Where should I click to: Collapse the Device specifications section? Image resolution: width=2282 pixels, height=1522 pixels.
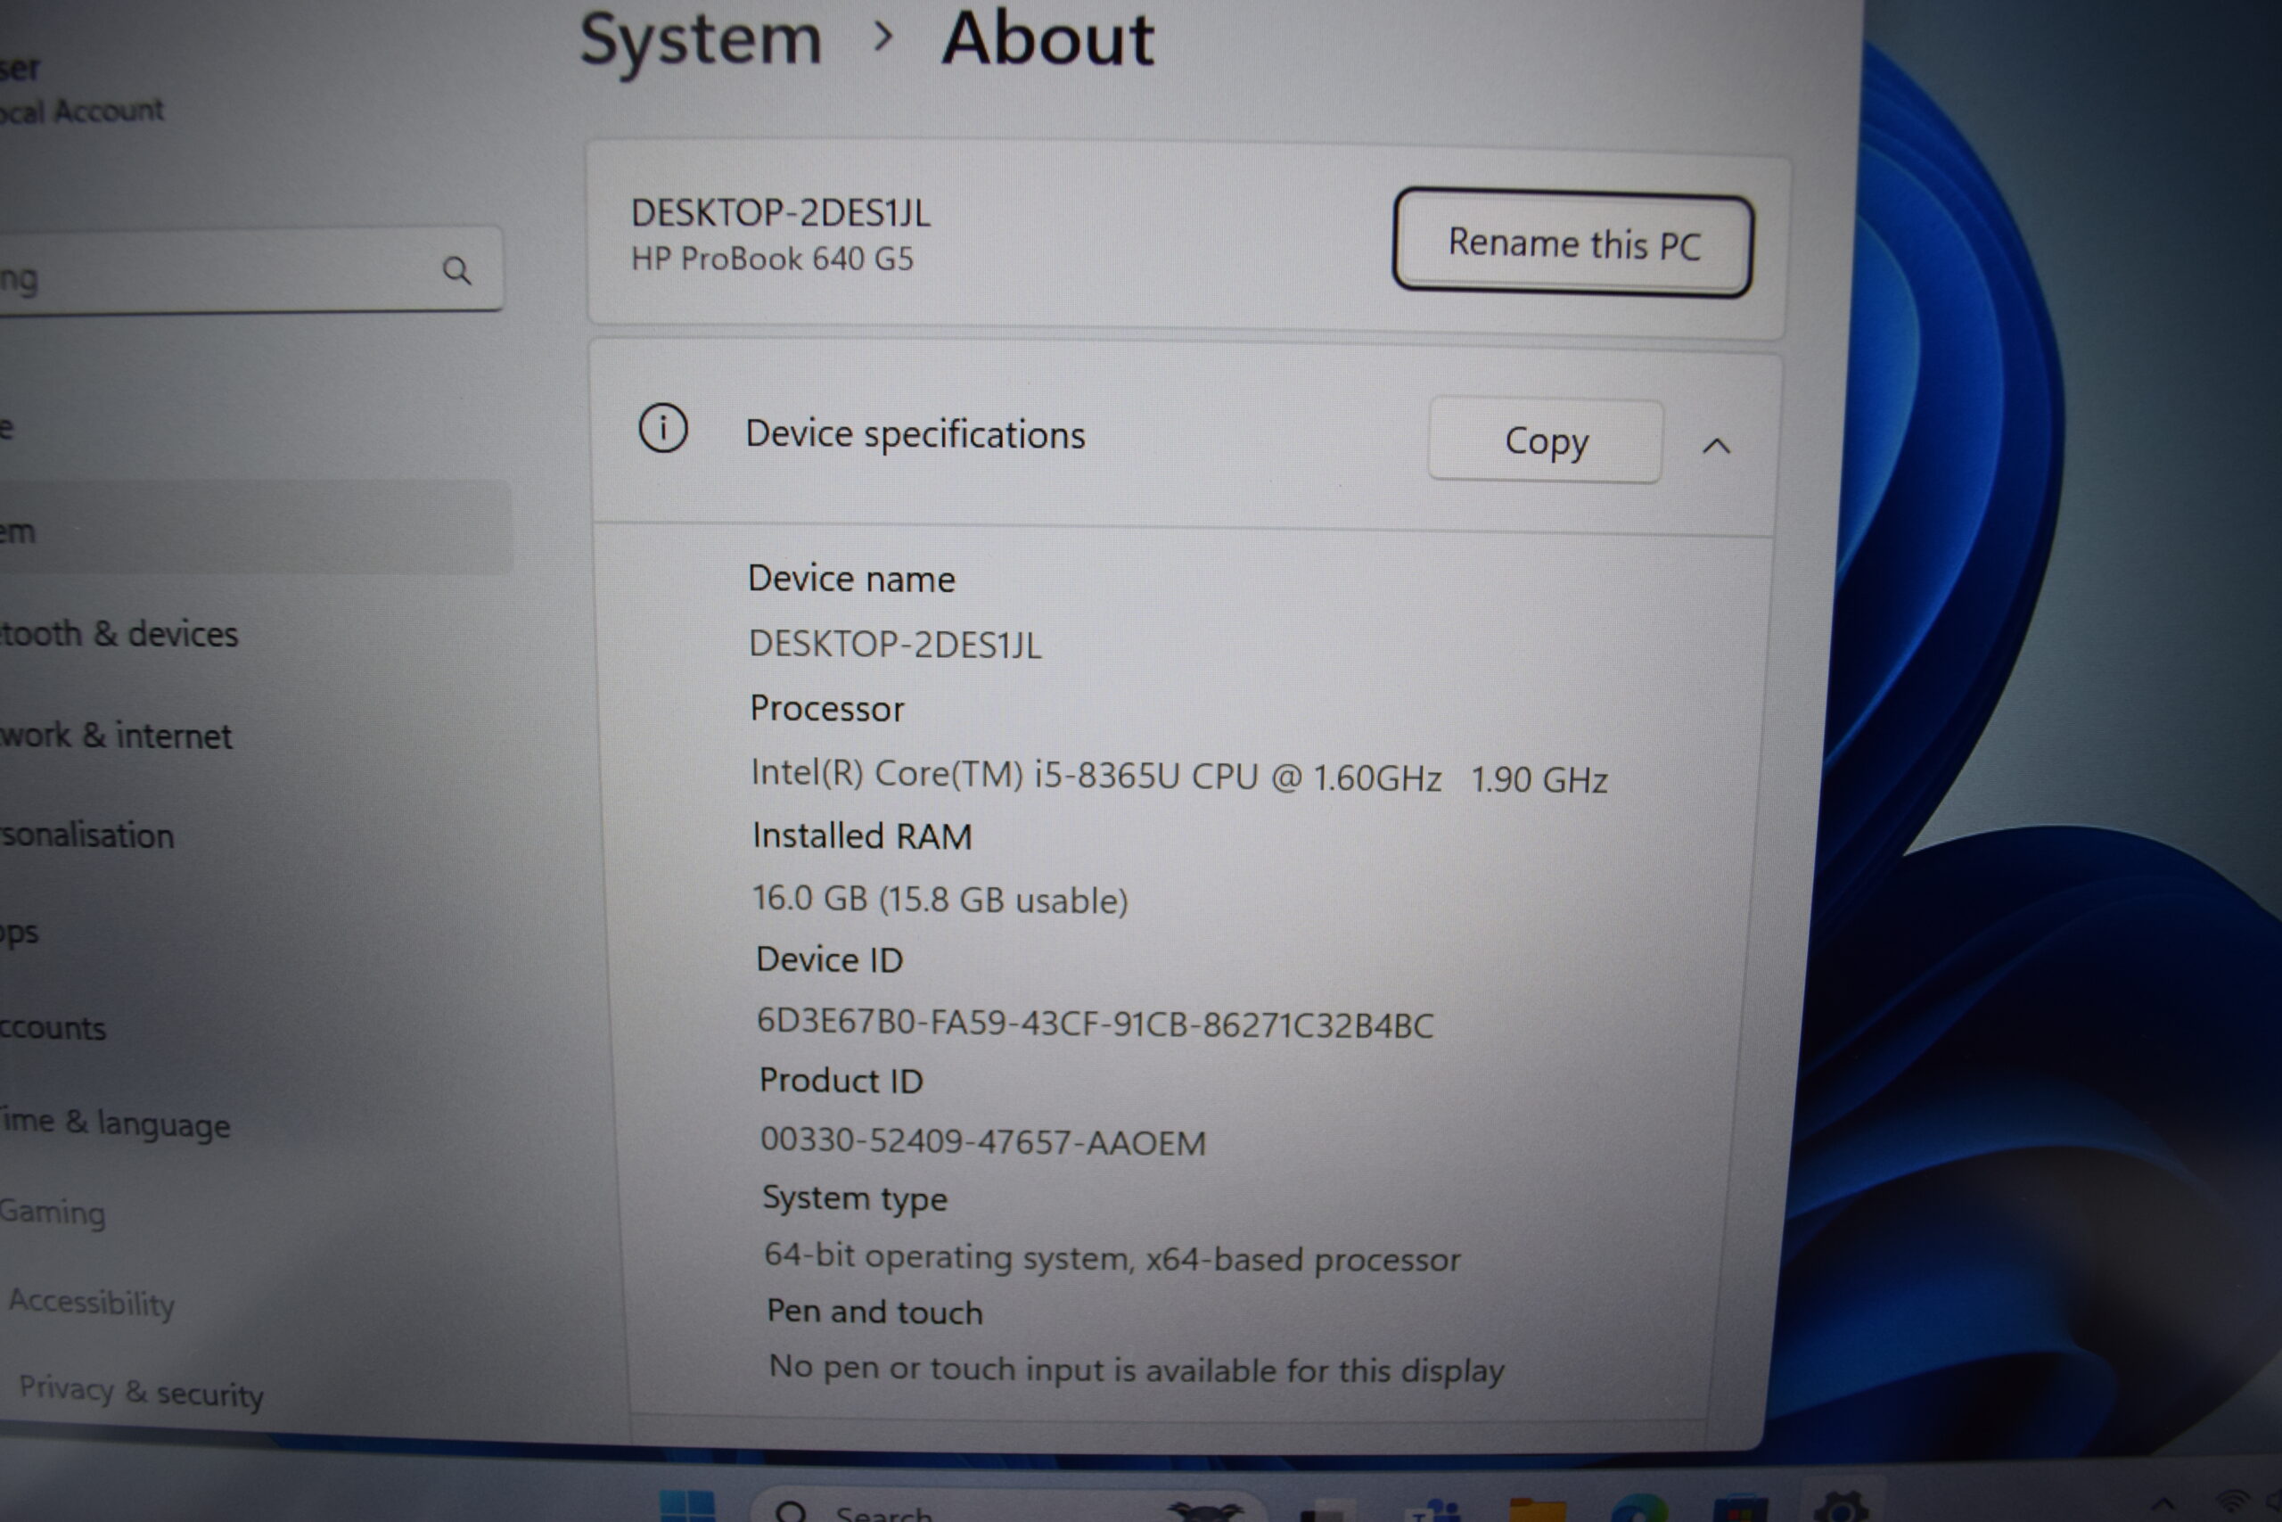[1716, 446]
